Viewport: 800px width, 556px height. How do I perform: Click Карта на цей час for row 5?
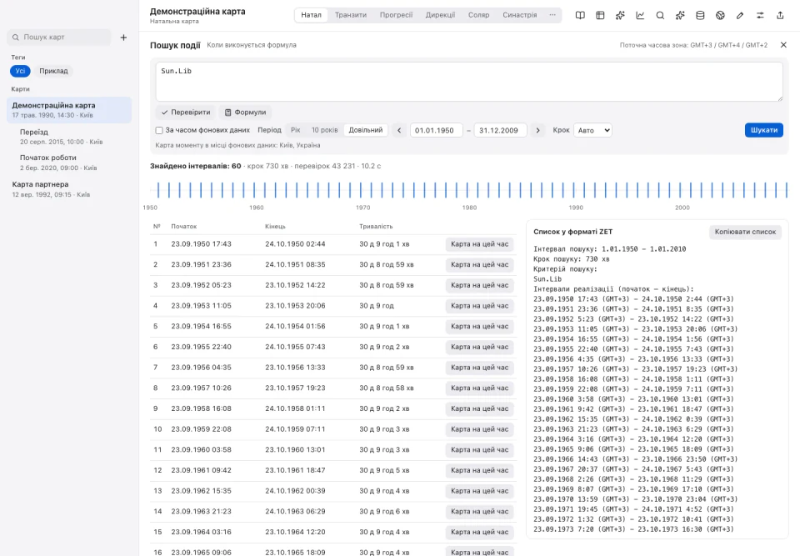click(x=480, y=326)
